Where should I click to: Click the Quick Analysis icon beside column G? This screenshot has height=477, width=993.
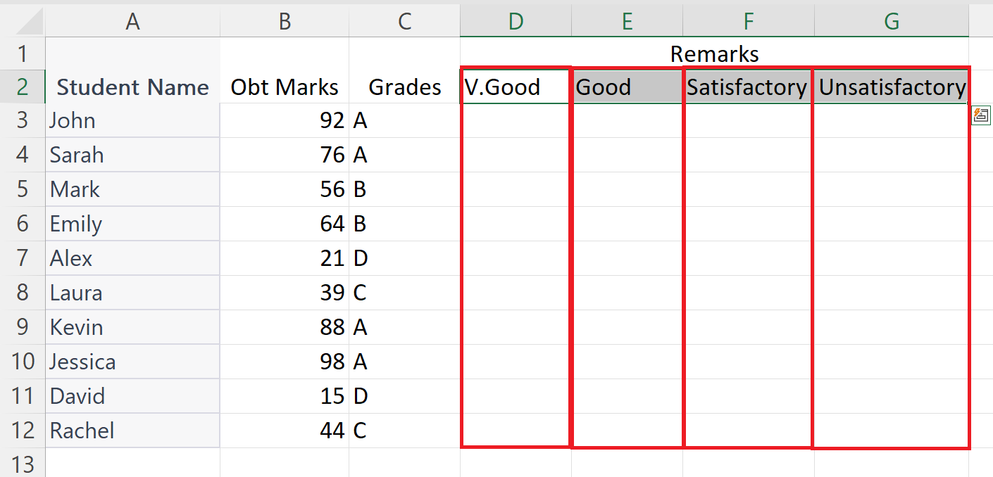tap(981, 115)
